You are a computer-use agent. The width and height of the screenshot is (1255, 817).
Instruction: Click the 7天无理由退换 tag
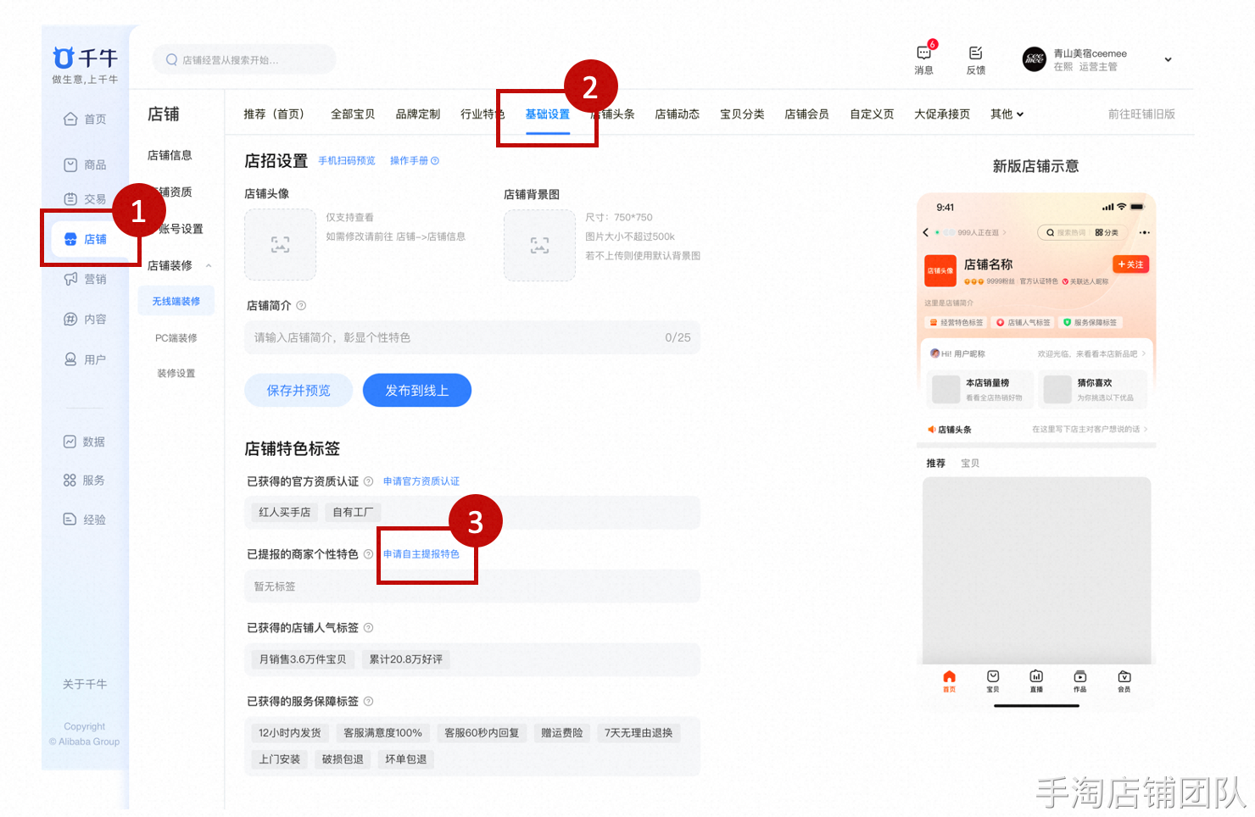coord(639,733)
